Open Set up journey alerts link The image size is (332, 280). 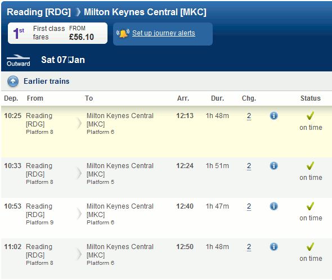point(164,33)
